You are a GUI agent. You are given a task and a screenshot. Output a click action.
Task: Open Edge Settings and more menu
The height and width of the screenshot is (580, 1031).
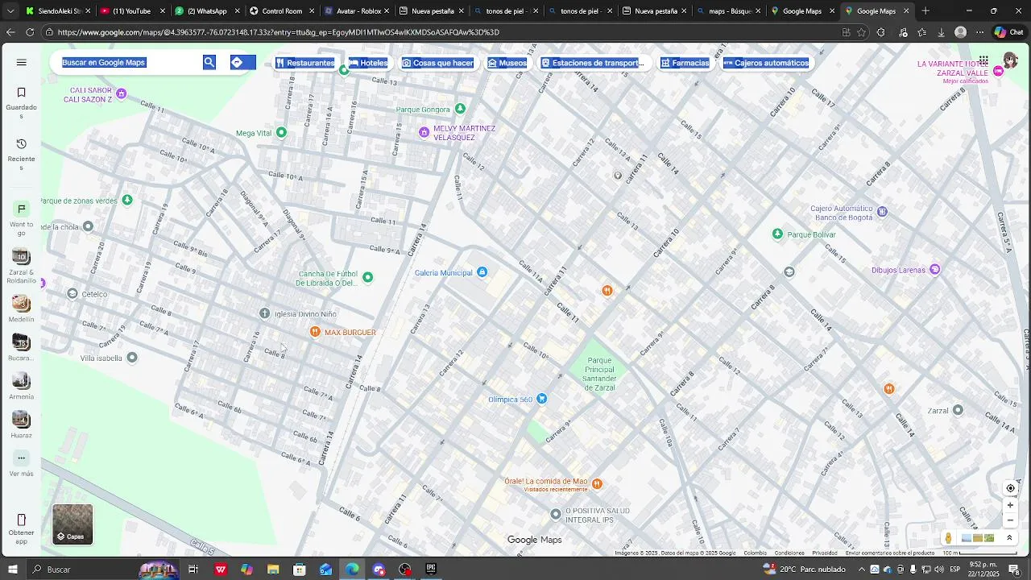(x=979, y=32)
